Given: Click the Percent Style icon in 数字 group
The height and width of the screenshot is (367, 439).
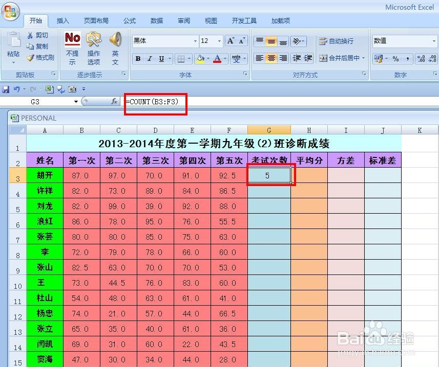Looking at the screenshot, I should (395, 59).
